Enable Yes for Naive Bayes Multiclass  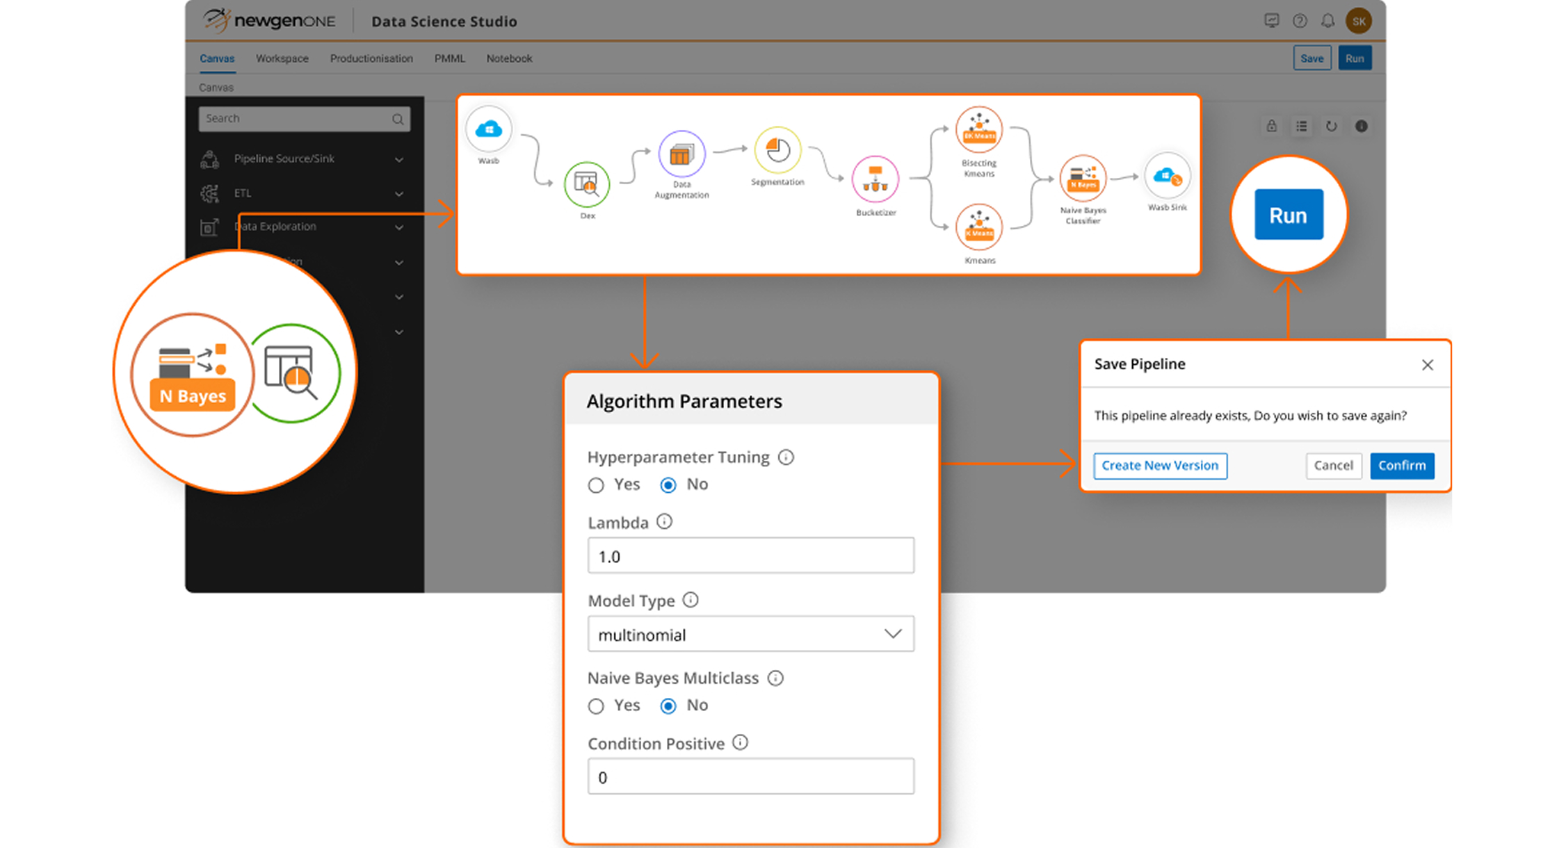click(595, 706)
